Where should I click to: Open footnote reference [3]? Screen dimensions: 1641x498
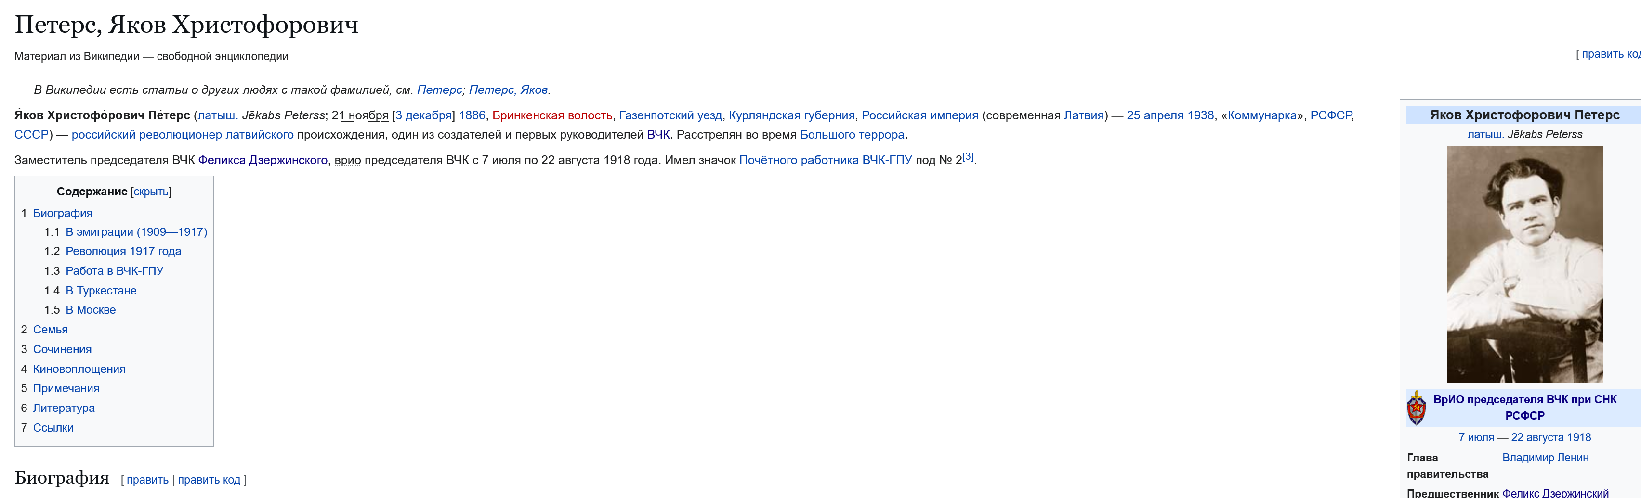click(x=968, y=156)
